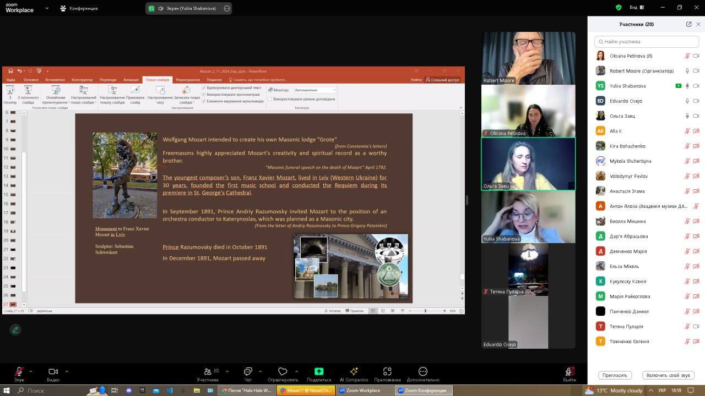
Task: Click the green Share screen icon
Action: click(x=319, y=372)
